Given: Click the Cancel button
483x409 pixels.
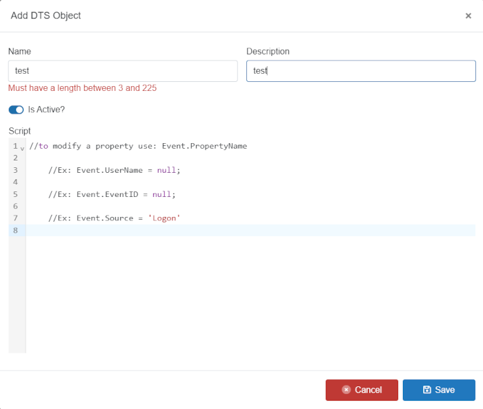Looking at the screenshot, I should 362,390.
